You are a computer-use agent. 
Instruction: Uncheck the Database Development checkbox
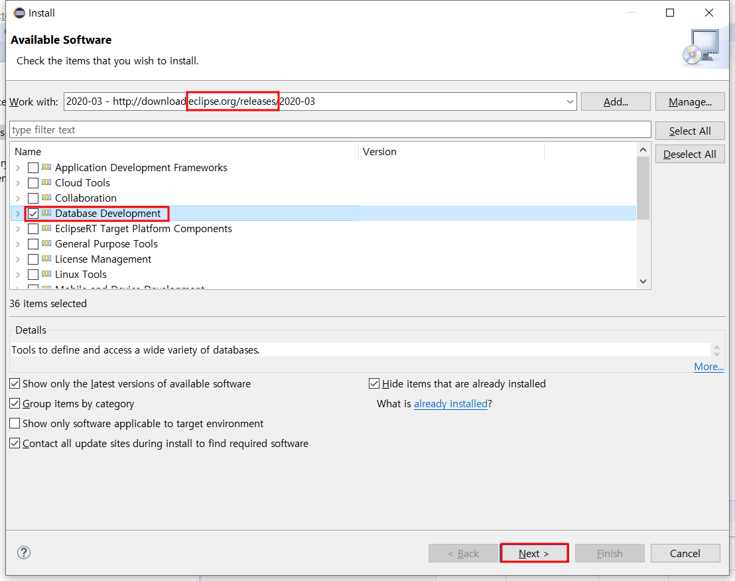point(33,214)
